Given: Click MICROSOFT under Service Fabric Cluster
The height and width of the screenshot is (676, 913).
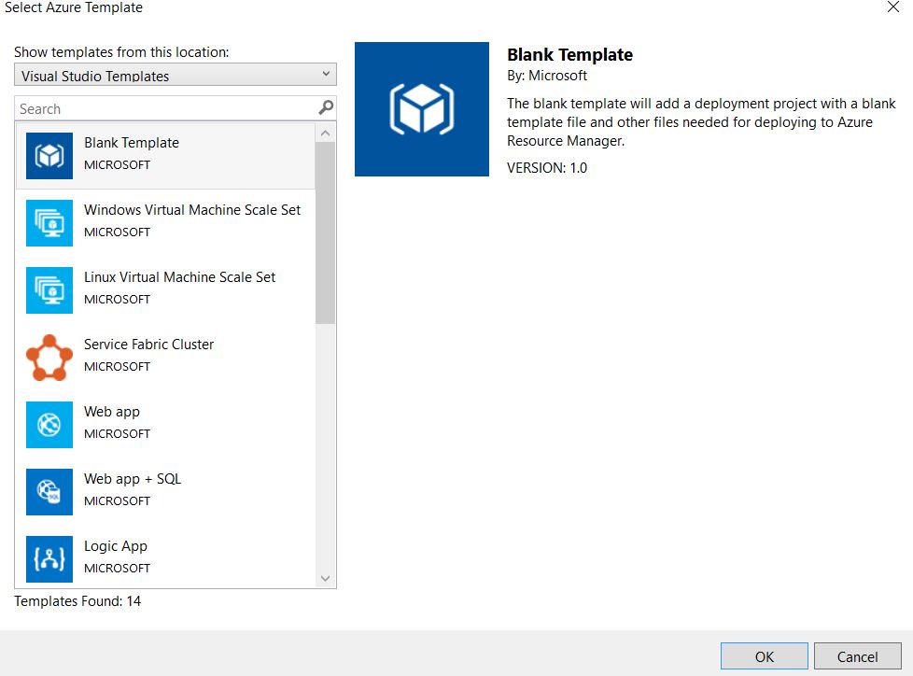Looking at the screenshot, I should pos(117,366).
